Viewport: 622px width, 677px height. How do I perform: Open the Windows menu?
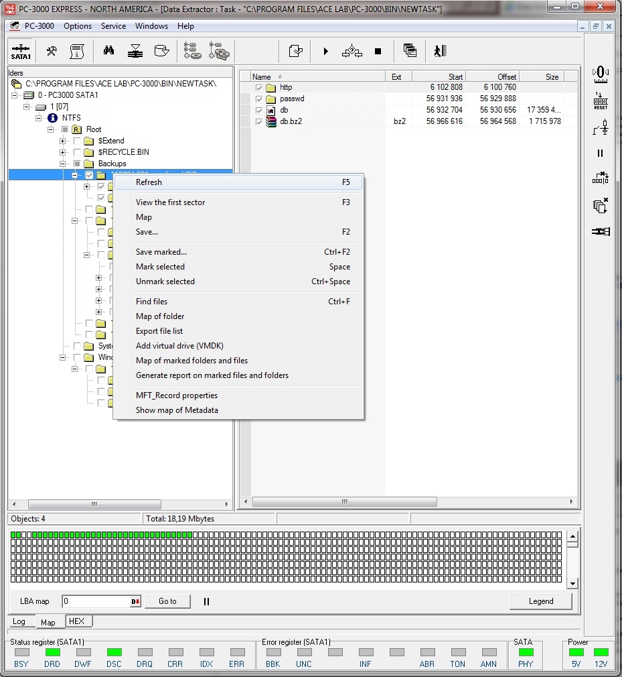point(151,26)
